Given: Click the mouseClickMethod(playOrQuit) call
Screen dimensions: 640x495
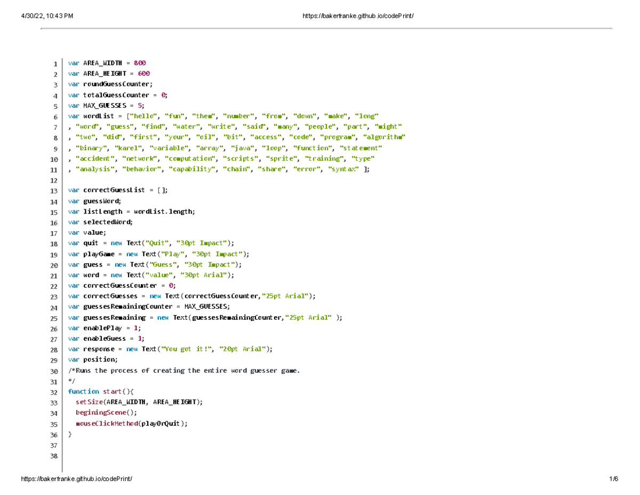Looking at the screenshot, I should point(131,423).
